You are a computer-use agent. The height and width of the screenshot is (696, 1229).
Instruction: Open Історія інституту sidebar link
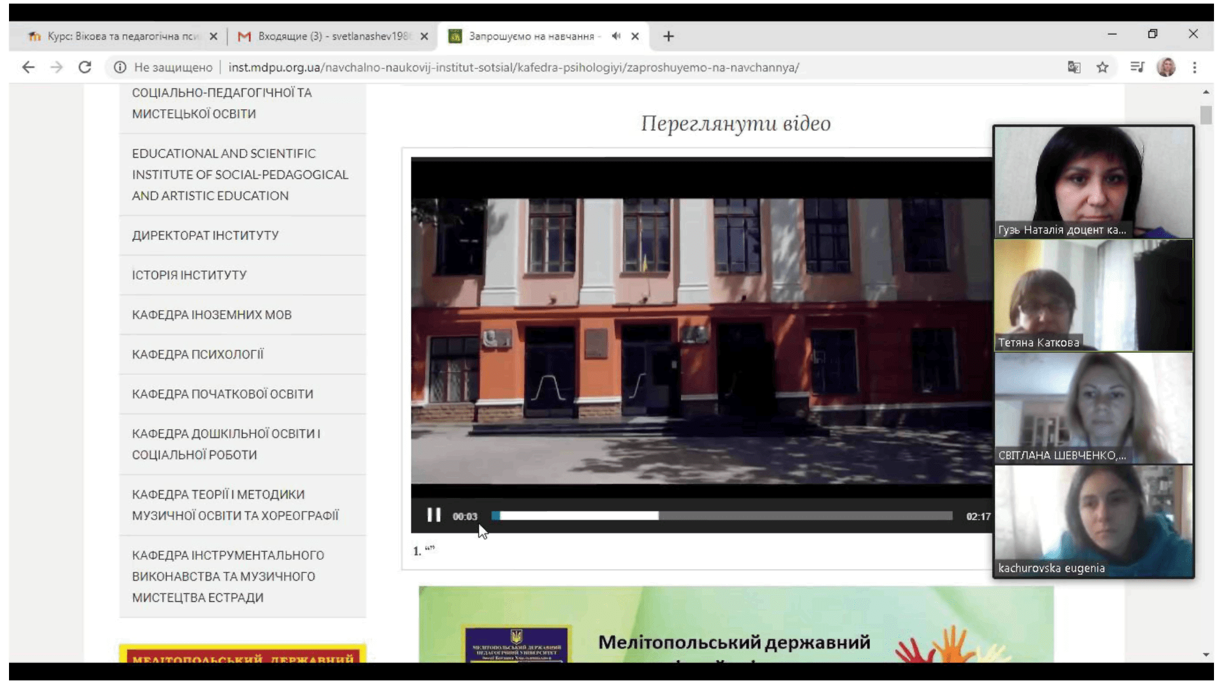[x=189, y=275]
